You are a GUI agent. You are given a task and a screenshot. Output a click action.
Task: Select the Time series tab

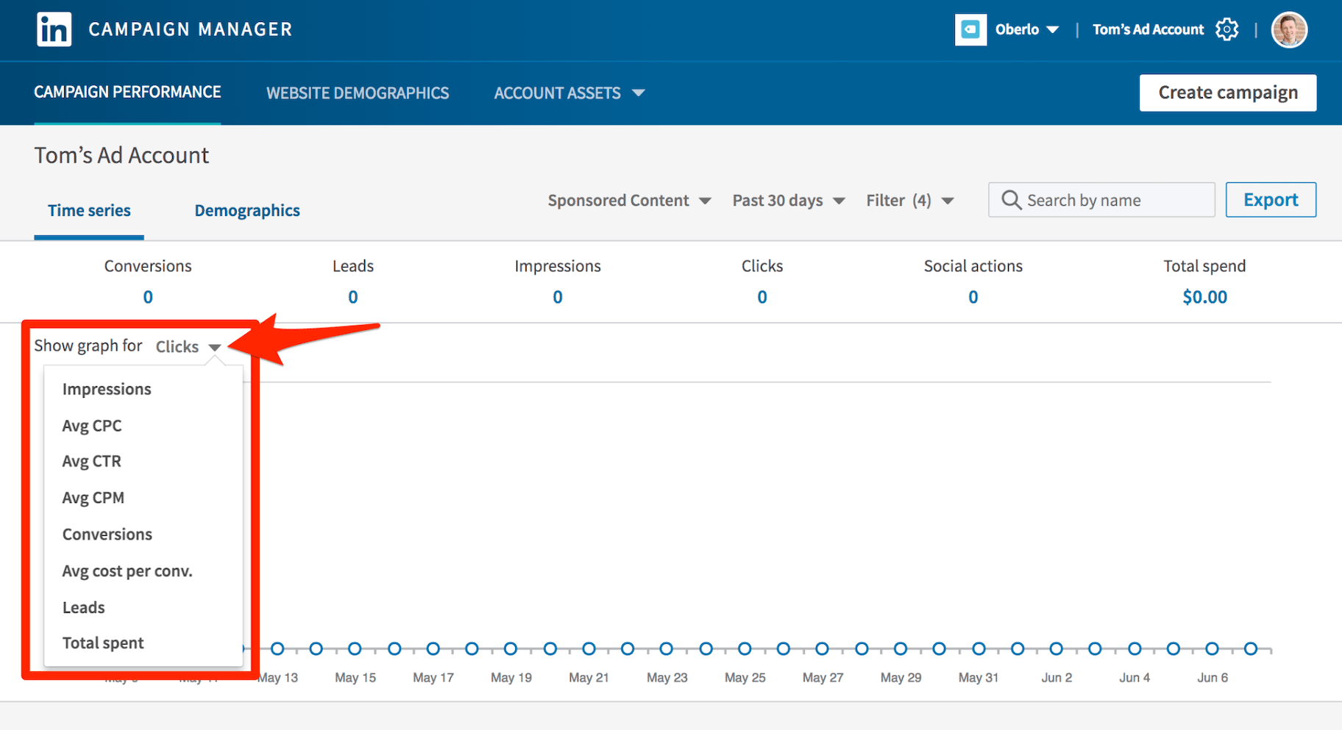click(x=89, y=211)
